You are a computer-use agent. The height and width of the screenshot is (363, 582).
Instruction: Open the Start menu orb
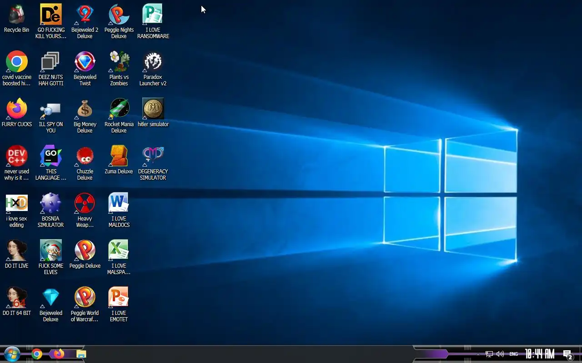(x=12, y=354)
